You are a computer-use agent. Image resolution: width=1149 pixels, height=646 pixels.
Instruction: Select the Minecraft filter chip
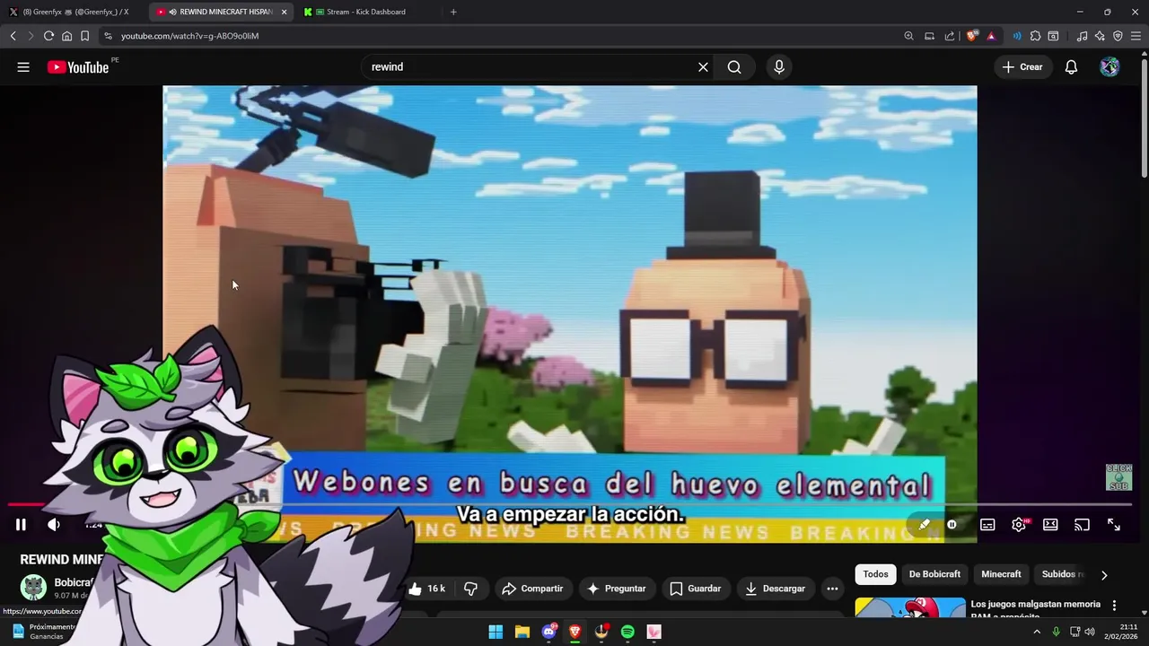click(1001, 574)
